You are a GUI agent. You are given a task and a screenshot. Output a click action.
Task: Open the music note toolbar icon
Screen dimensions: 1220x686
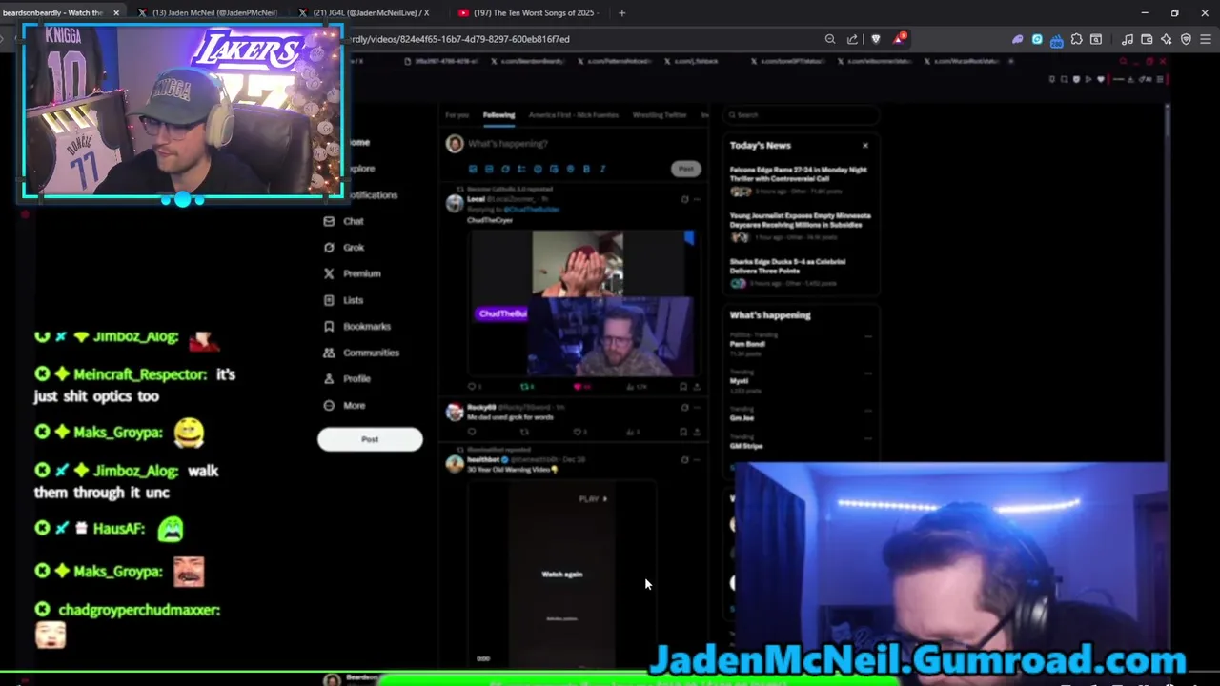coord(1128,39)
